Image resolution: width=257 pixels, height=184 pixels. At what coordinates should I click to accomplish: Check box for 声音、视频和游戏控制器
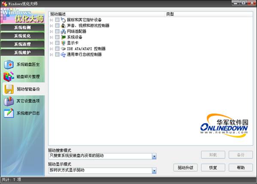point(57,26)
